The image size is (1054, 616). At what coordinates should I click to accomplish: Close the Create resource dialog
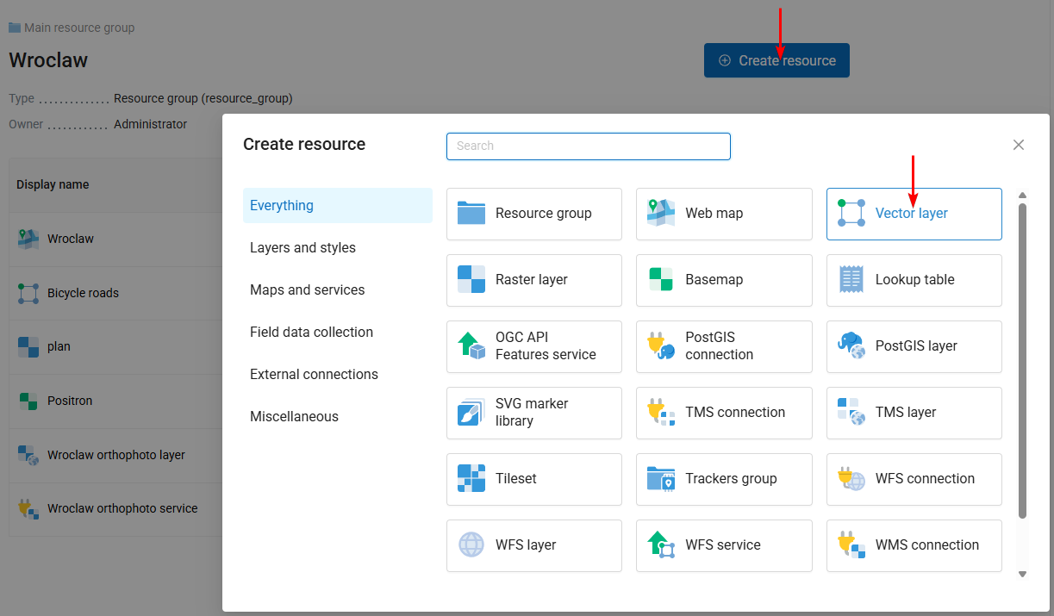click(x=1019, y=145)
